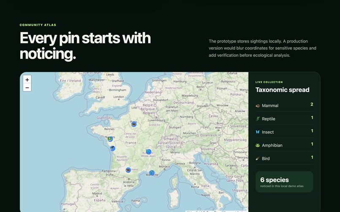Select the frog pin at Nantes
Viewport: 340px width, 212px height.
coord(110,139)
